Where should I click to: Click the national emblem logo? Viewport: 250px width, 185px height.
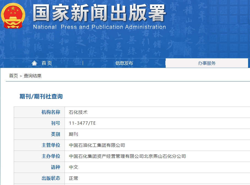(x=13, y=16)
